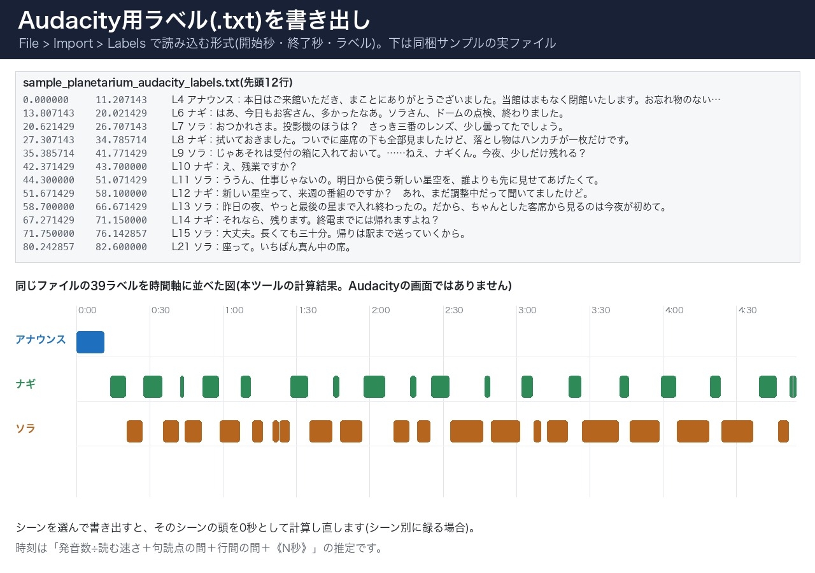815x573 pixels.
Task: Click the 1:00 time axis label
Action: 234,310
